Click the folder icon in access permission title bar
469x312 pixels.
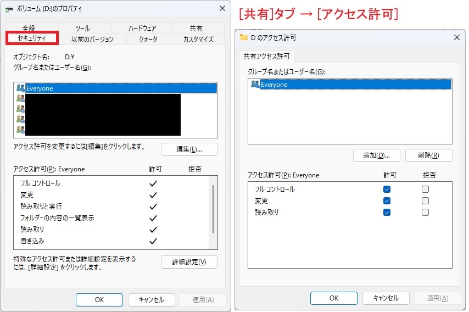244,37
